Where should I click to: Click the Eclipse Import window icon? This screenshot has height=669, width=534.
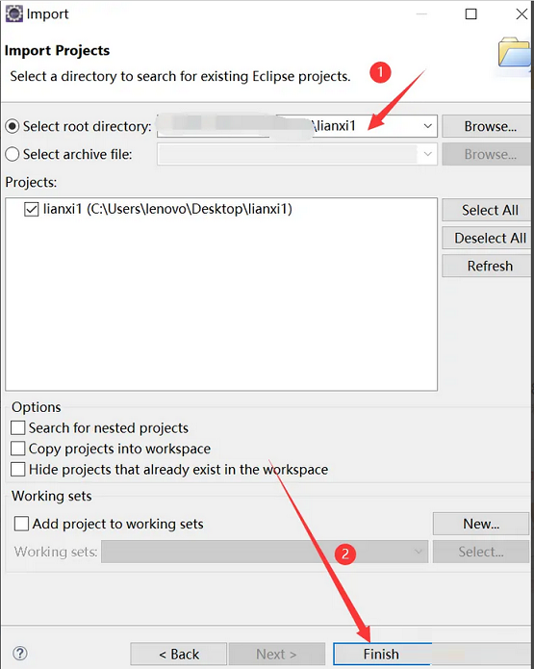click(13, 13)
